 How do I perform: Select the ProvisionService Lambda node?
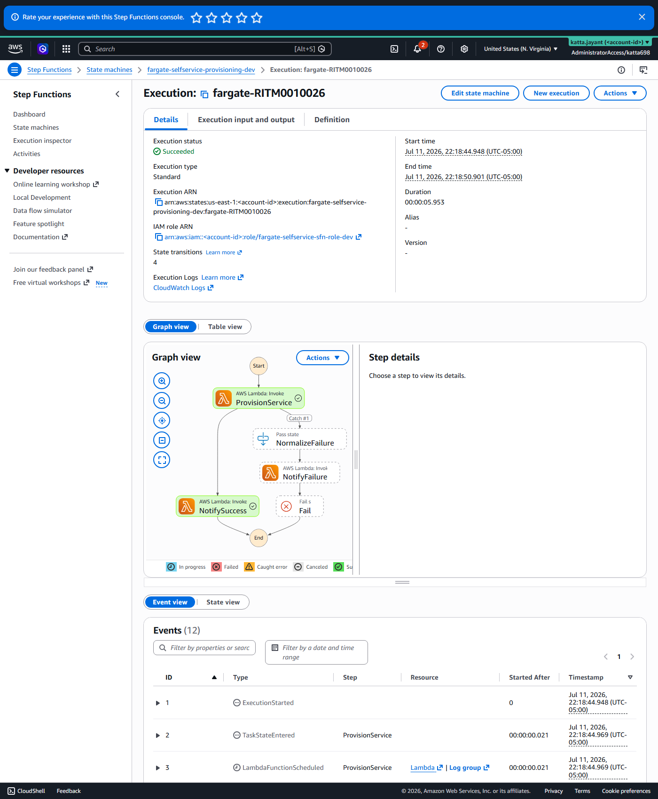[x=258, y=398]
